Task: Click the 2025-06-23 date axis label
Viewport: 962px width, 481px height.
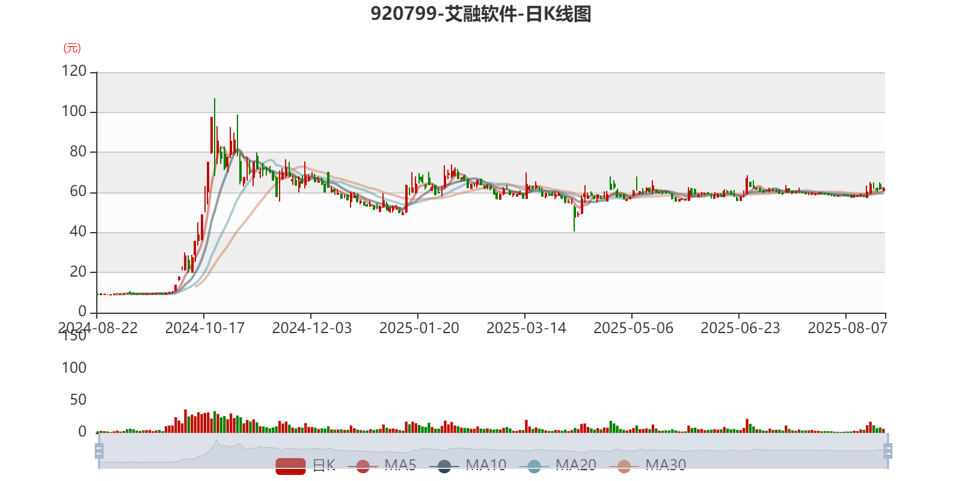Action: pos(740,328)
